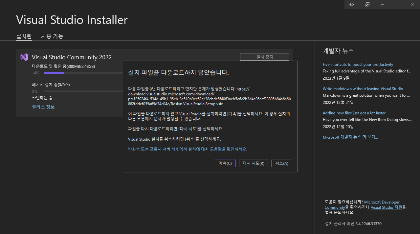Click the dialog heading '설치 파일을 다운로드하지 않았습니다.'

(x=178, y=73)
